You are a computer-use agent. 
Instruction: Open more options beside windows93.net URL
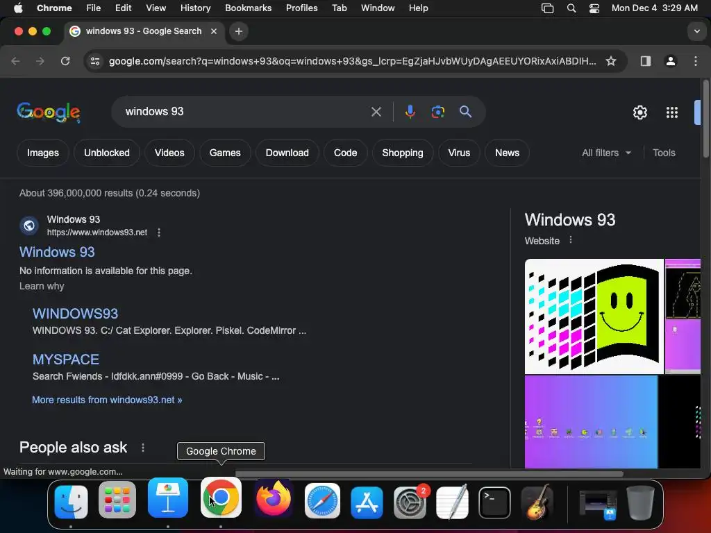(159, 232)
